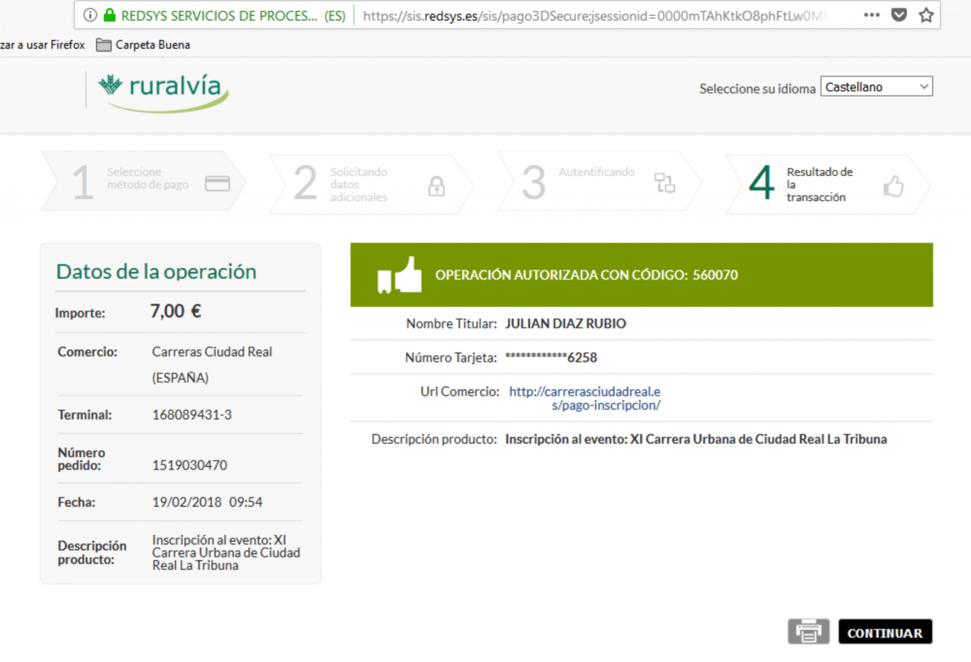The image size is (971, 662).
Task: Click the masked card number ending 6258
Action: click(x=551, y=358)
